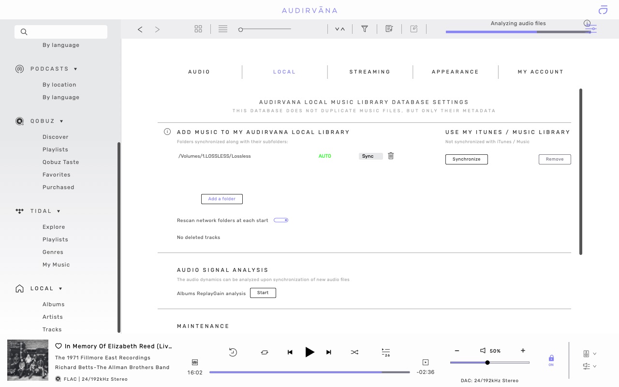
Task: Open Qobuz Discover
Action: point(56,137)
